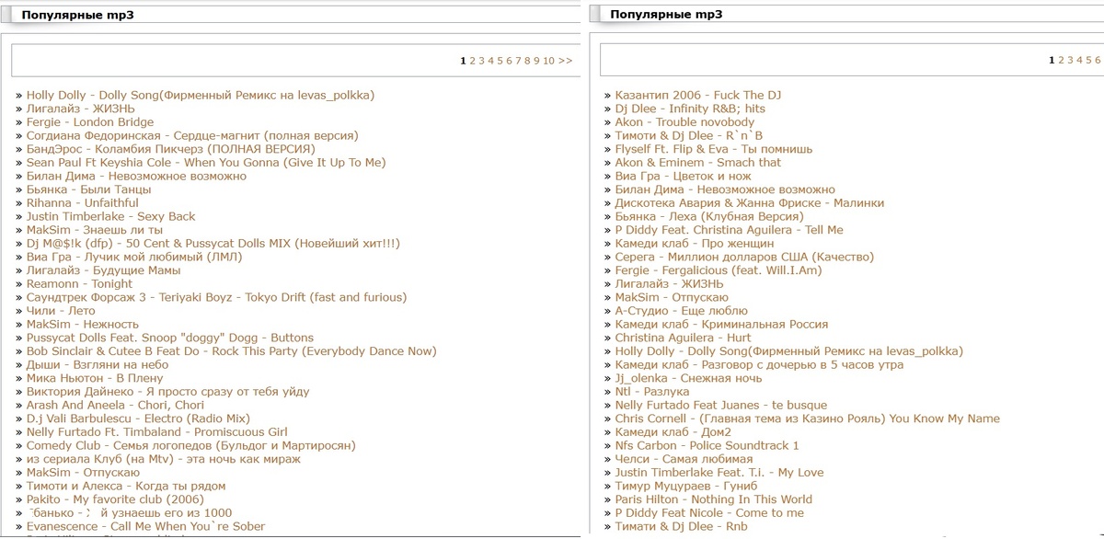Click Виа Гра - Цветок и нож
The width and height of the screenshot is (1104, 539).
[x=684, y=176]
